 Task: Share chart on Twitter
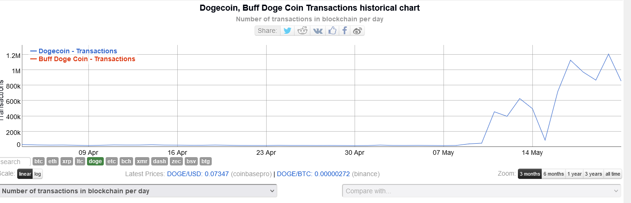288,31
